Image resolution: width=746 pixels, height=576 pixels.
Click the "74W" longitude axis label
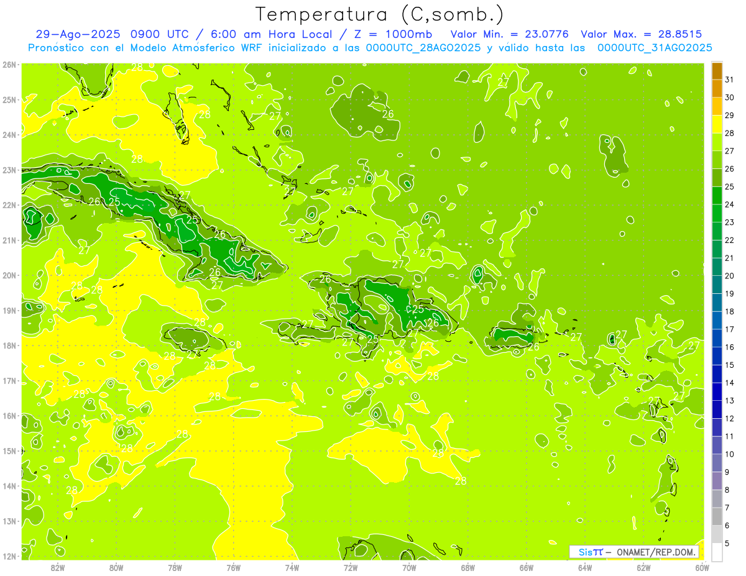tap(292, 567)
